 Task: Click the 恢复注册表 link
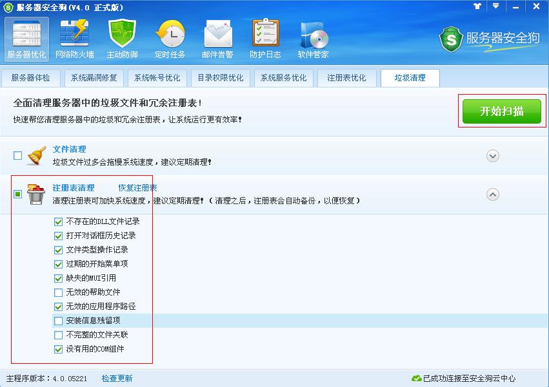tap(137, 187)
